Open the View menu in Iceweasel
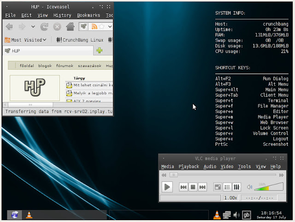Viewport: 295px width, 222px height. pos(42,15)
